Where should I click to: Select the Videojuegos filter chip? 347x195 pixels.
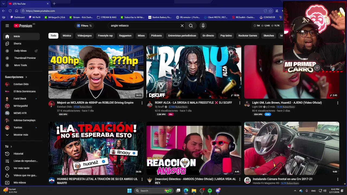[85, 36]
